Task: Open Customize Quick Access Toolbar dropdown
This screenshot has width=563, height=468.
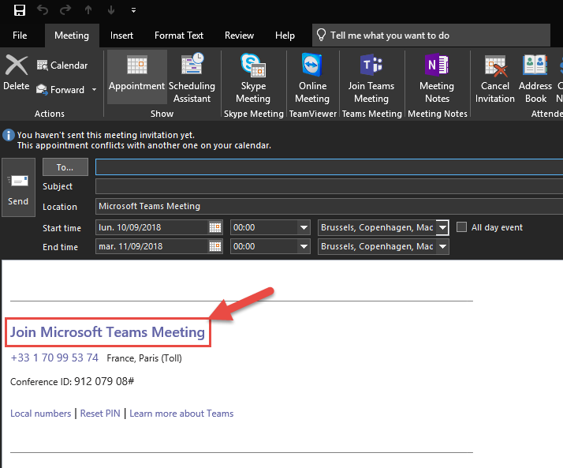Action: point(133,10)
